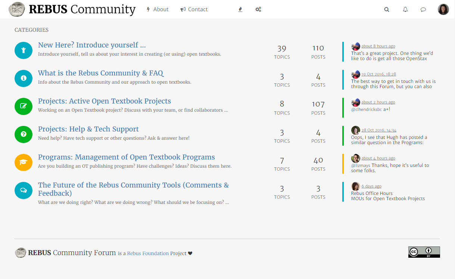Click the Programs graduation cap icon
The image size is (455, 279).
(x=24, y=162)
